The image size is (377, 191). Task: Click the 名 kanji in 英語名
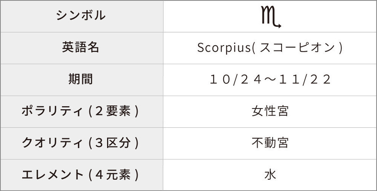tap(93, 47)
